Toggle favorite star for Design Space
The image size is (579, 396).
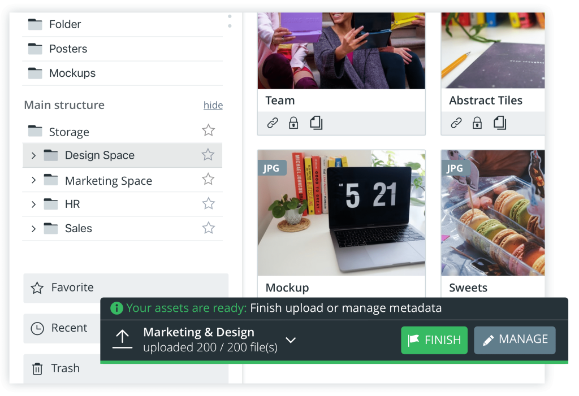208,155
